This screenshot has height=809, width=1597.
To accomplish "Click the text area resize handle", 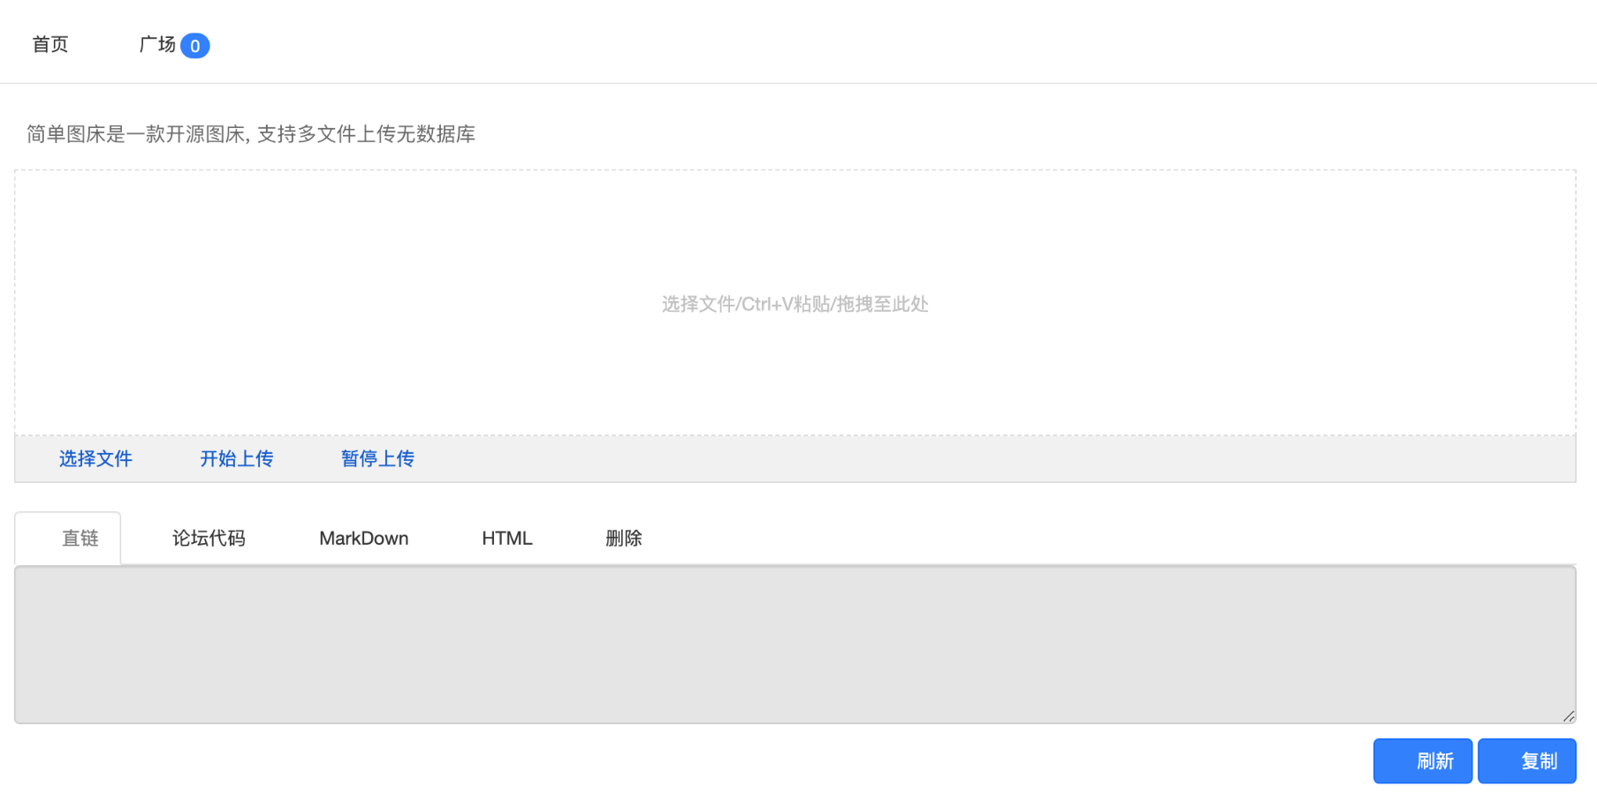I will point(1568,716).
